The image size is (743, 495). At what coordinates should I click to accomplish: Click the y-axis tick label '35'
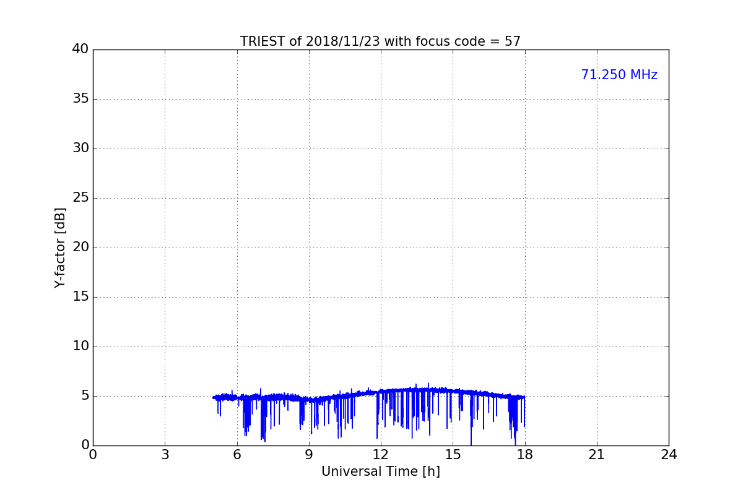(x=80, y=99)
